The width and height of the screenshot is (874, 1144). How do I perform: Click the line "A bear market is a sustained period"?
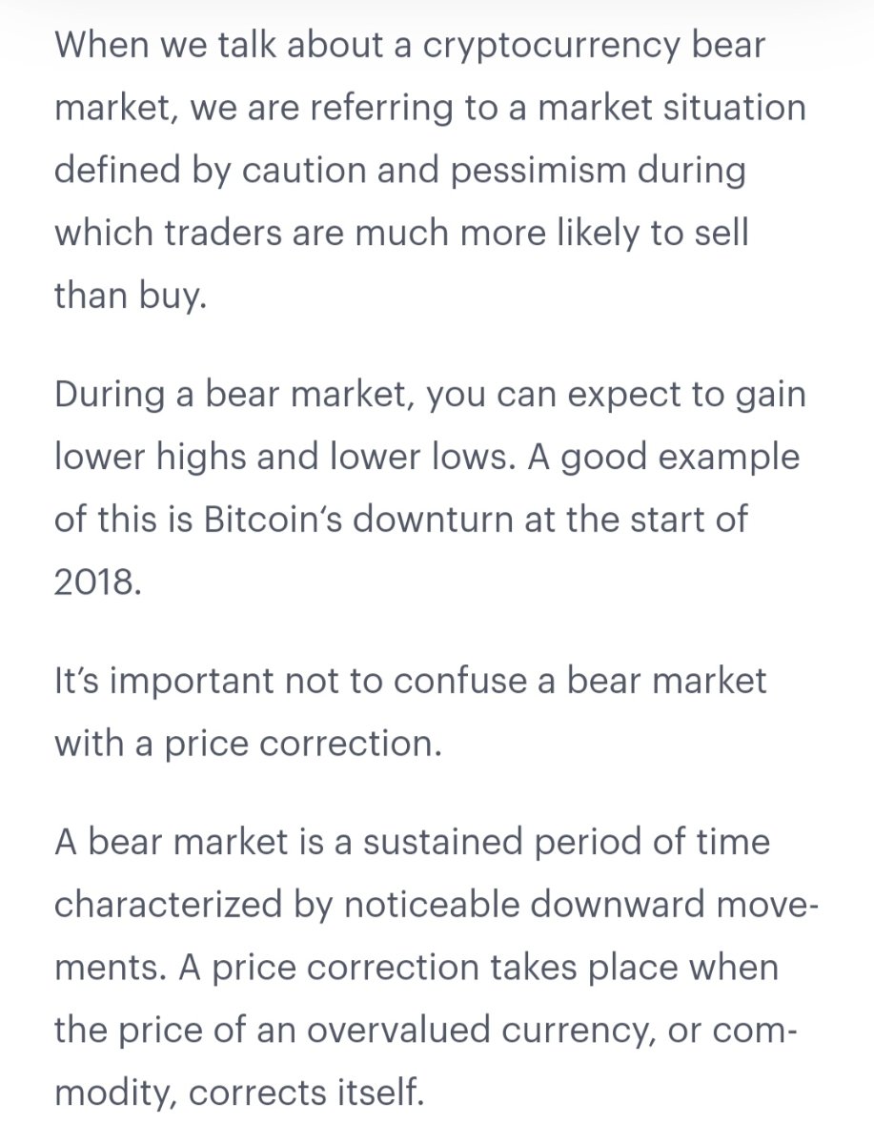(412, 842)
